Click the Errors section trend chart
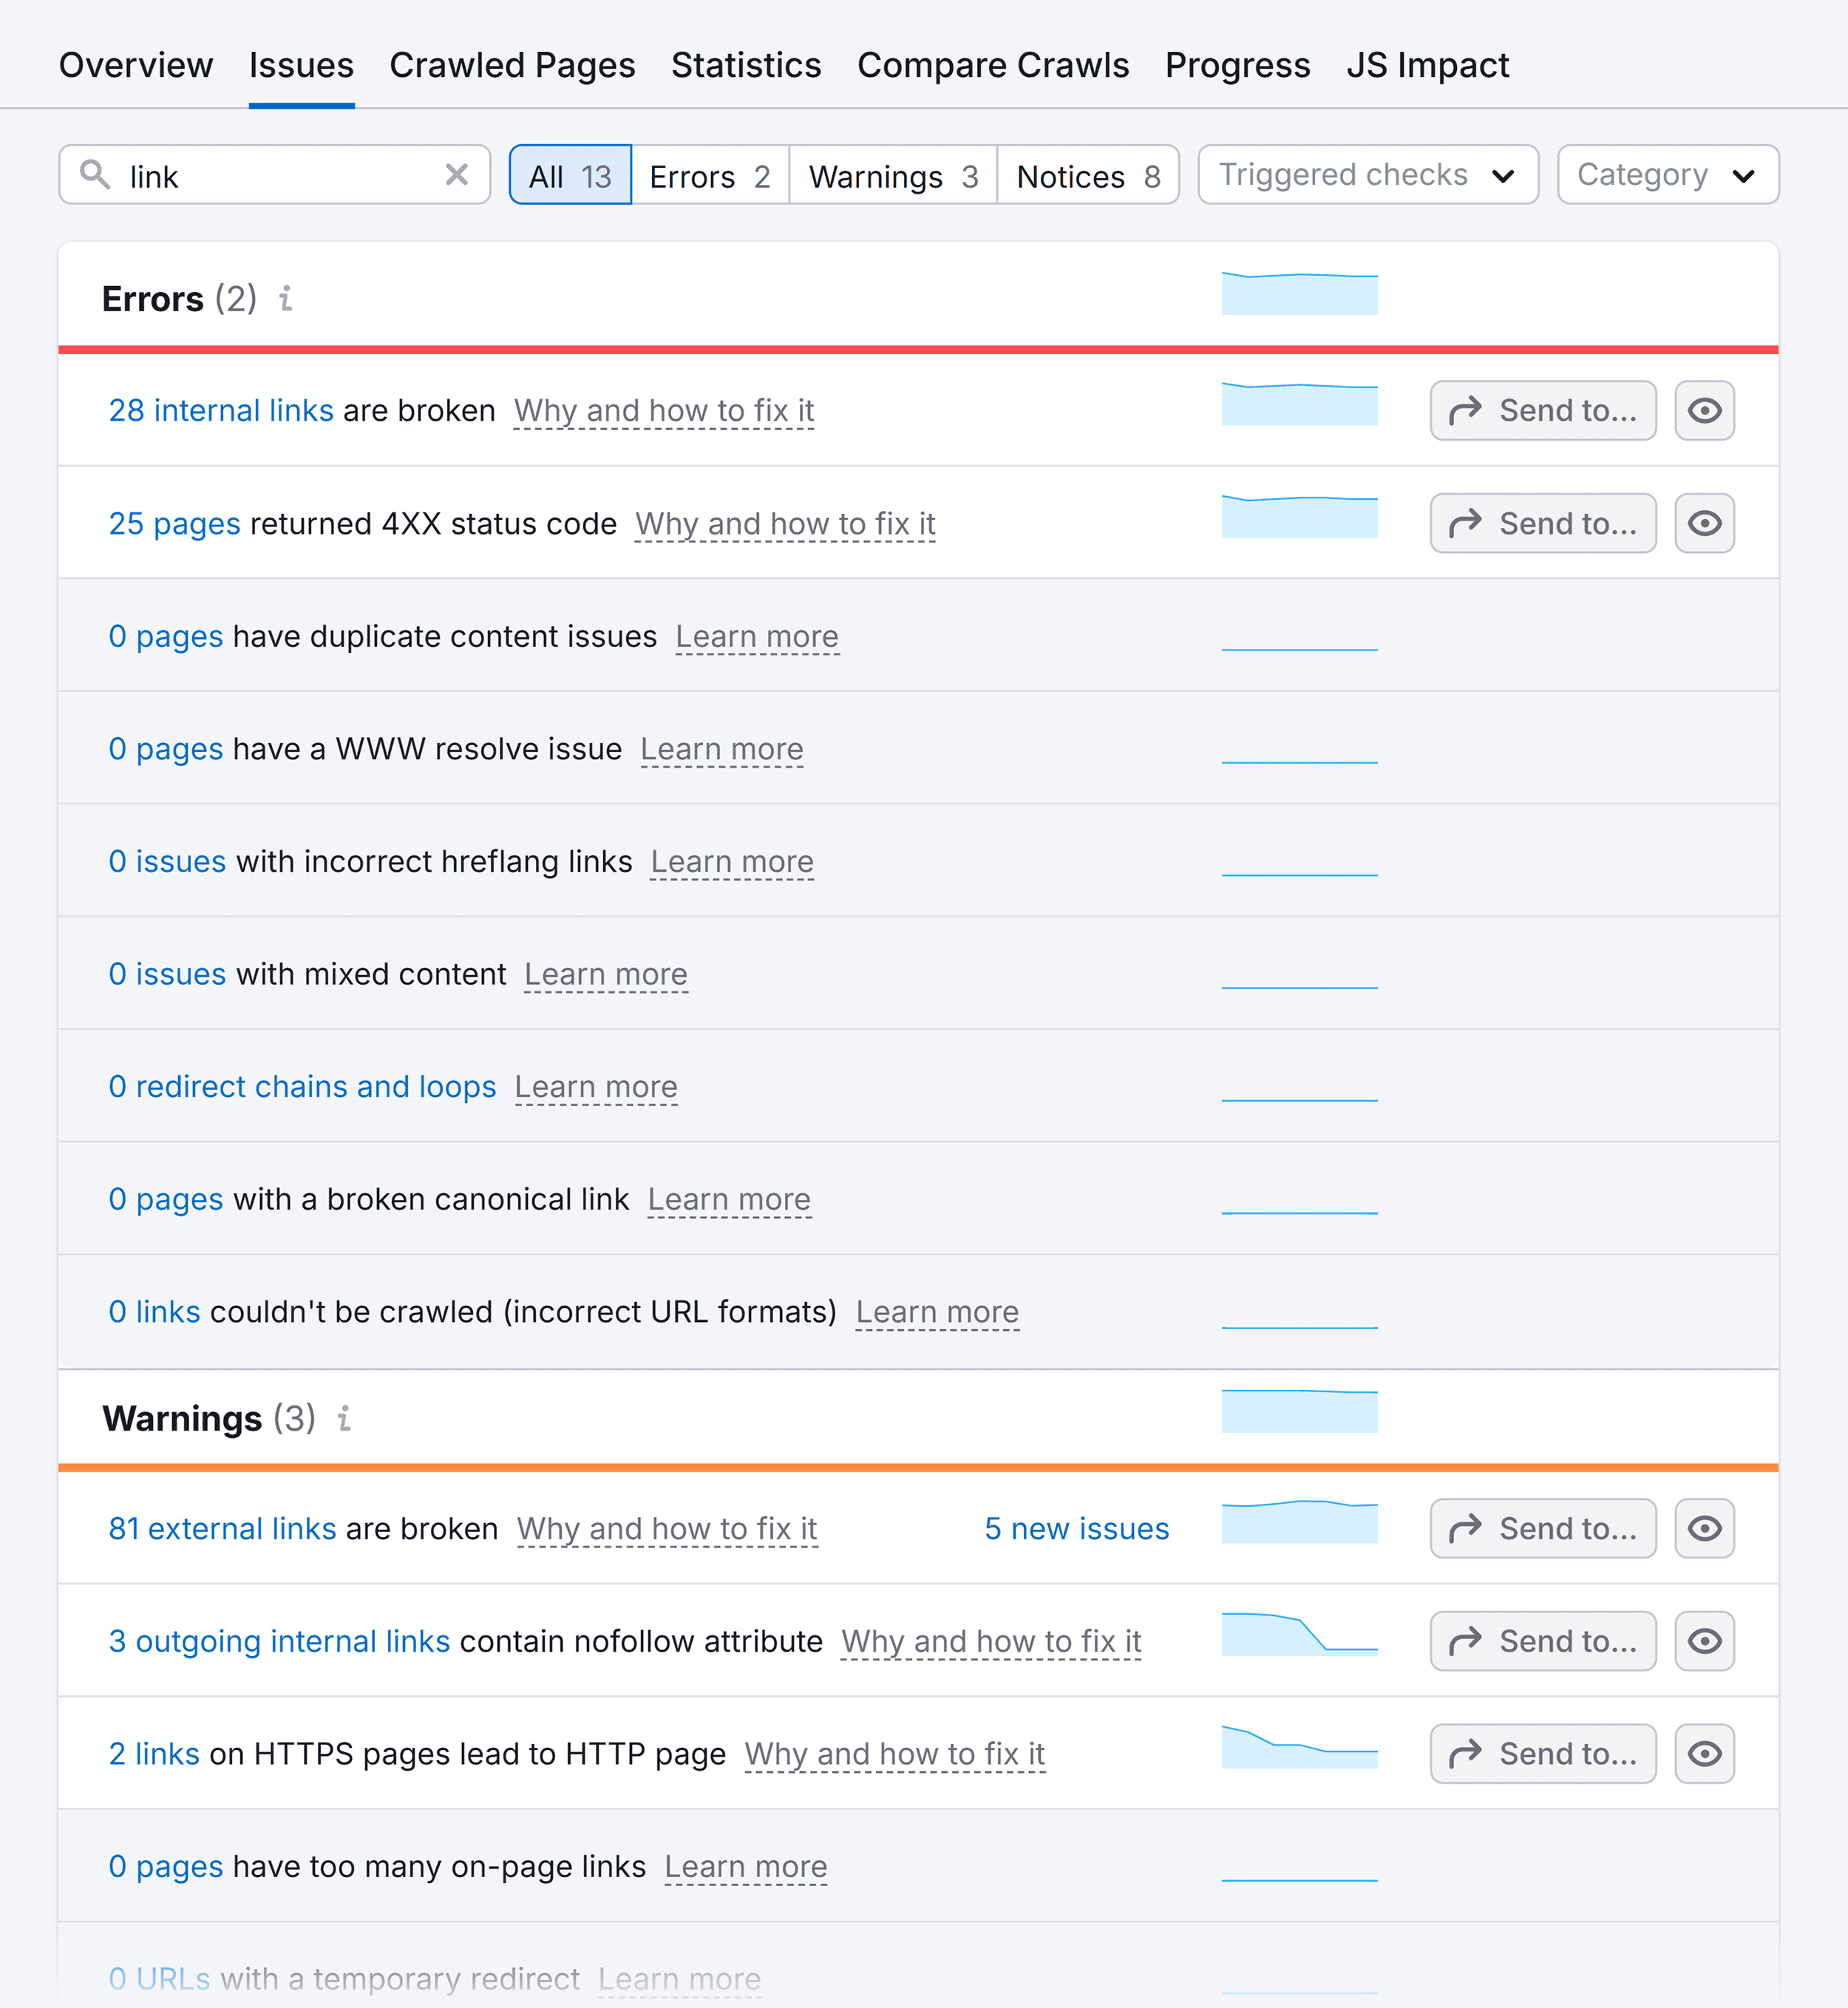Image resolution: width=1848 pixels, height=2008 pixels. tap(1299, 294)
